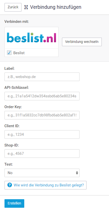
Task: Click the API-Schlüssel field label
Action: [16, 88]
